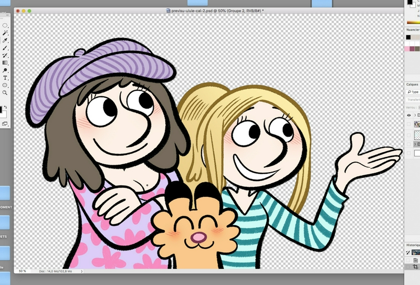This screenshot has width=420, height=285.
Task: Switch to the Calques panel tab
Action: (x=412, y=84)
